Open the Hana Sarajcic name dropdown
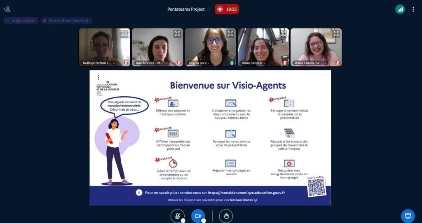 [254, 63]
